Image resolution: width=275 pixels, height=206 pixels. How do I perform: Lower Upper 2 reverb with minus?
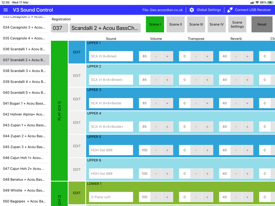click(x=236, y=80)
